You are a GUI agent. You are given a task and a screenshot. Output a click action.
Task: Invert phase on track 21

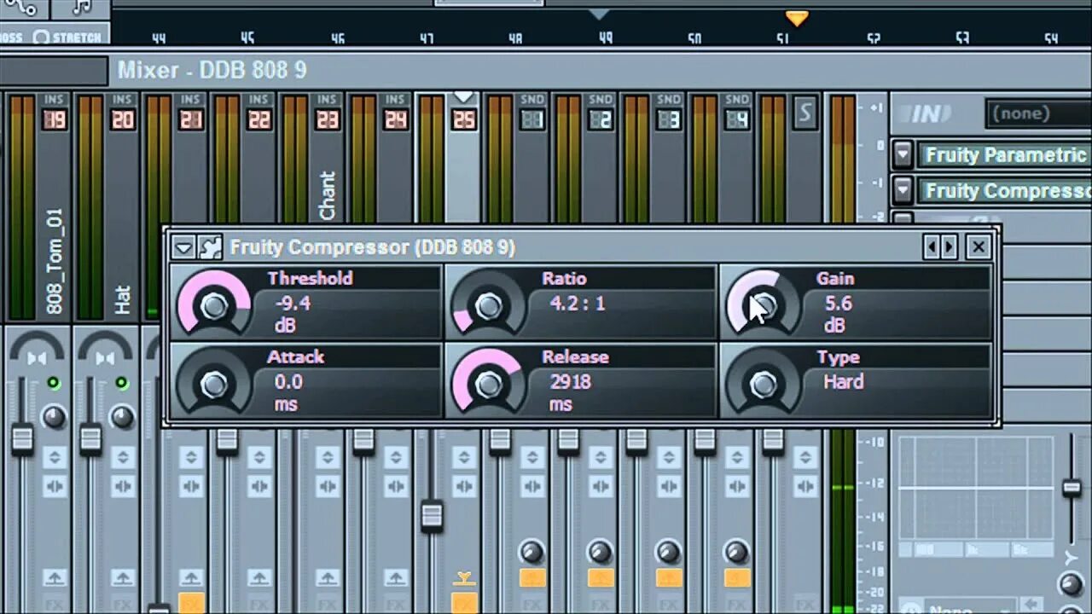[191, 457]
